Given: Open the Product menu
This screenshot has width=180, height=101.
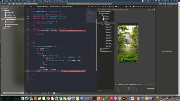Looking at the screenshot, I should coord(40,1).
